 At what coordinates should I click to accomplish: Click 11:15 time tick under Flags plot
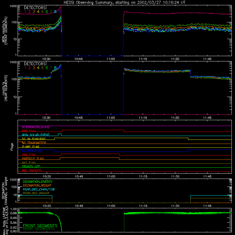143,177
